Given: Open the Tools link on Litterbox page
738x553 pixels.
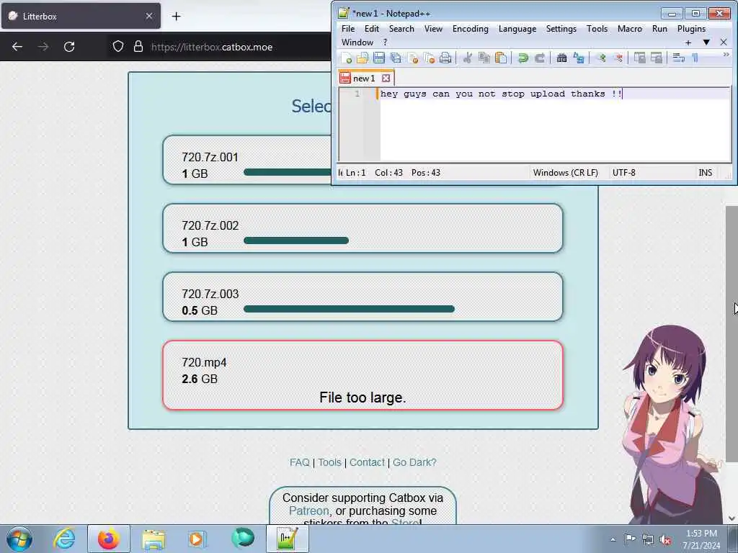Looking at the screenshot, I should 329,462.
